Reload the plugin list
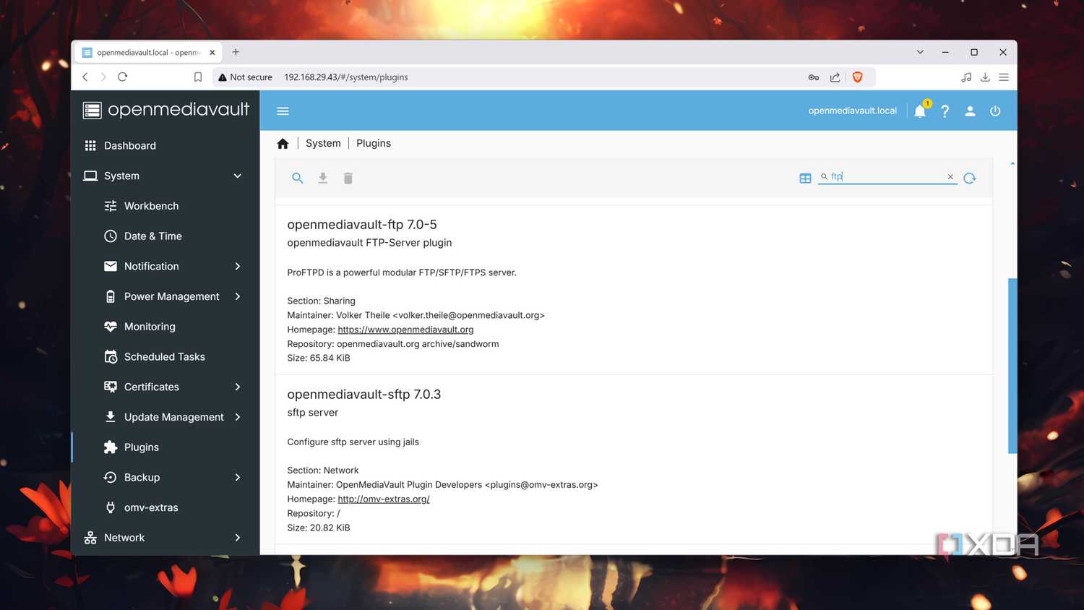The height and width of the screenshot is (610, 1084). pos(970,178)
